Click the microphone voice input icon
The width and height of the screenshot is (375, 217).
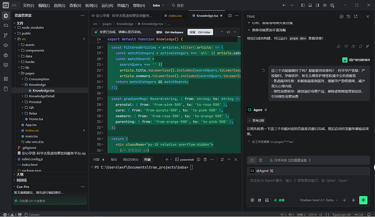tap(353, 200)
